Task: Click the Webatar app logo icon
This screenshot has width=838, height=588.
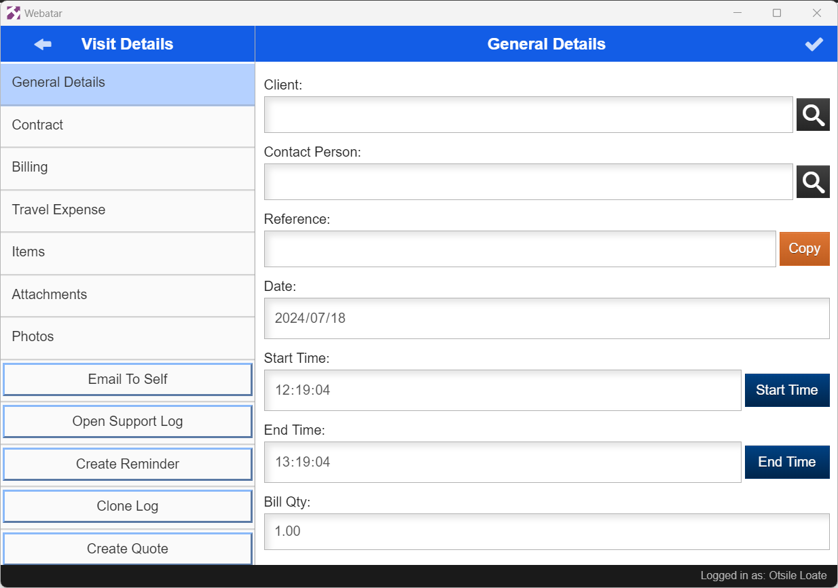Action: [14, 13]
